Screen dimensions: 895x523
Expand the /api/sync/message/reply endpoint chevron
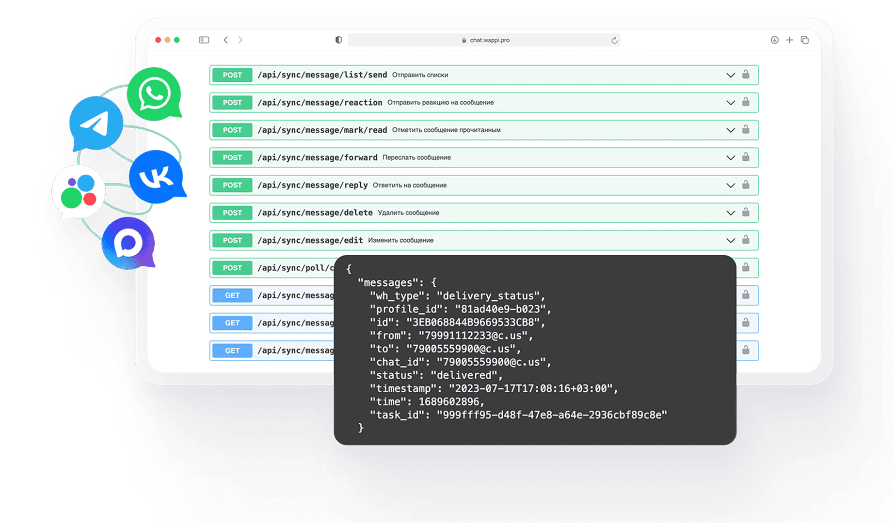(730, 185)
